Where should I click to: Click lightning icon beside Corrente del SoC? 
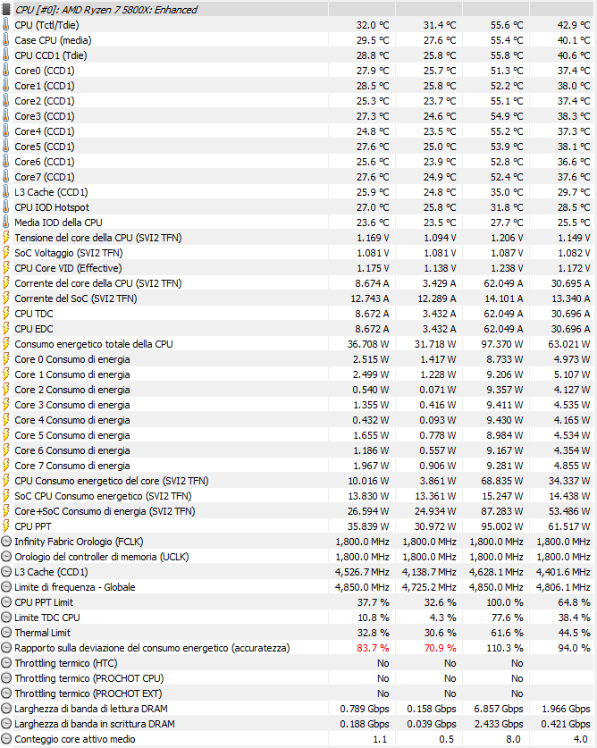click(5, 298)
